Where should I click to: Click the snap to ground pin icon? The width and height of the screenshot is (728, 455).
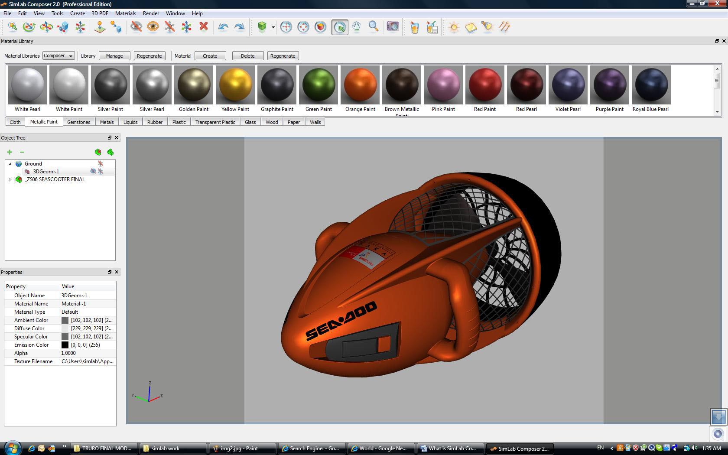pyautogui.click(x=100, y=27)
